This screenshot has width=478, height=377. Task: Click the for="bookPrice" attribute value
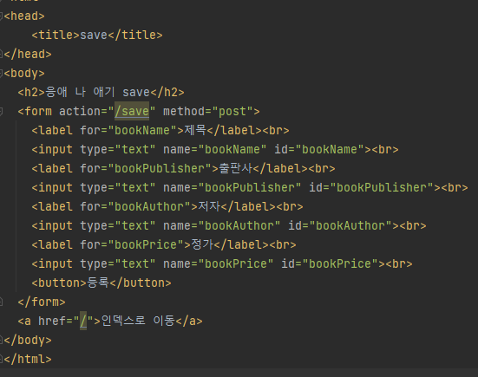pyautogui.click(x=146, y=244)
